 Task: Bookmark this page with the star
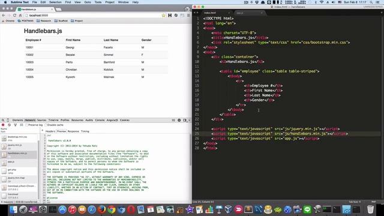pos(163,16)
